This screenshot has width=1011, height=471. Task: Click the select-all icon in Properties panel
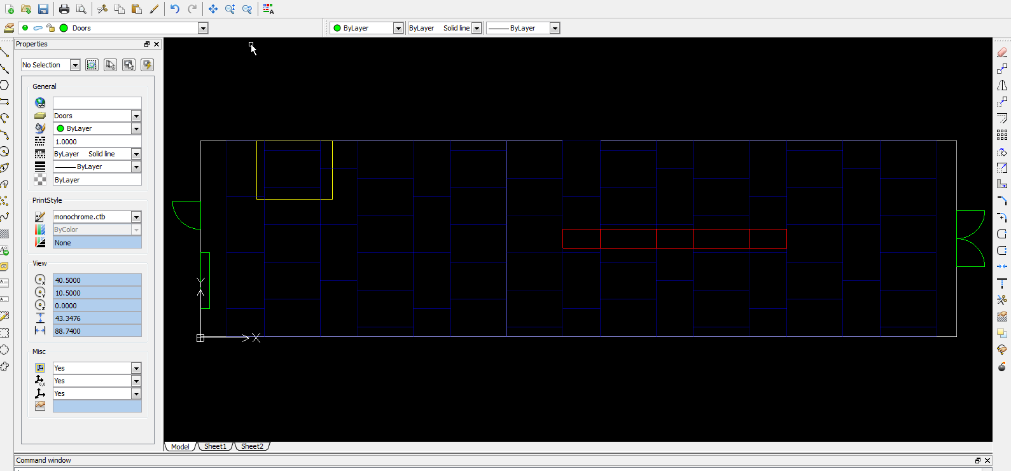tap(92, 65)
